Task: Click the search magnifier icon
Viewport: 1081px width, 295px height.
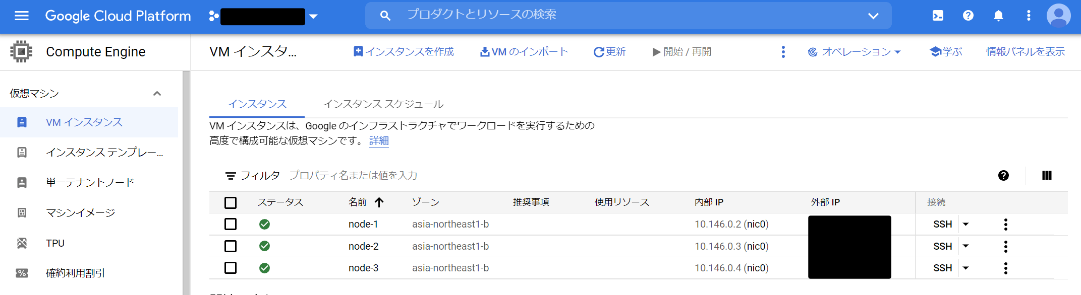Action: (x=385, y=16)
